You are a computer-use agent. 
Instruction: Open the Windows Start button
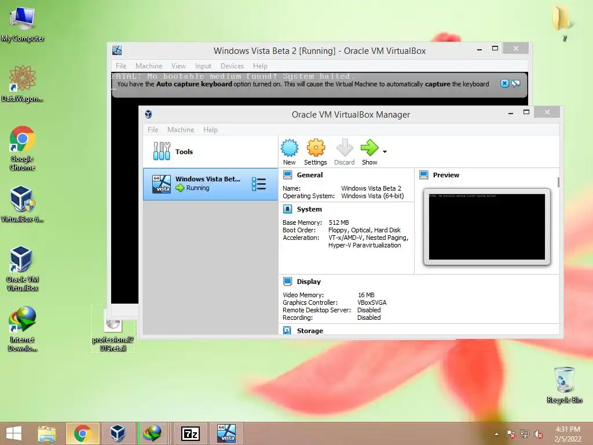[x=14, y=433]
